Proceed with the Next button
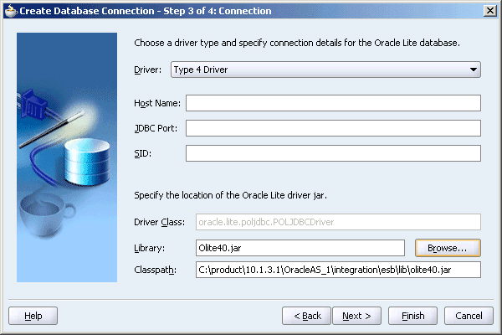The image size is (502, 335). pos(356,316)
